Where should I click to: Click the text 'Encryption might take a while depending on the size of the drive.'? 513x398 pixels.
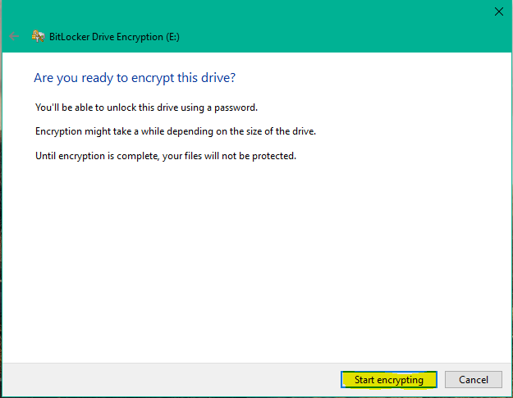[x=176, y=131]
